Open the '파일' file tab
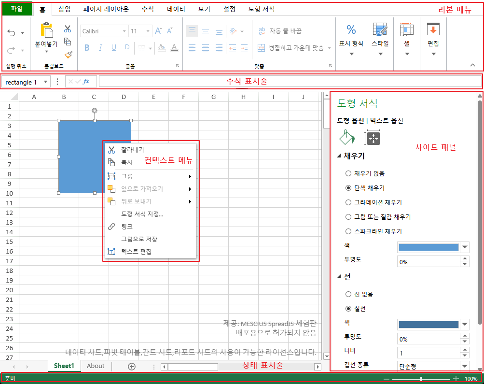This screenshot has width=484, height=384. tap(17, 9)
